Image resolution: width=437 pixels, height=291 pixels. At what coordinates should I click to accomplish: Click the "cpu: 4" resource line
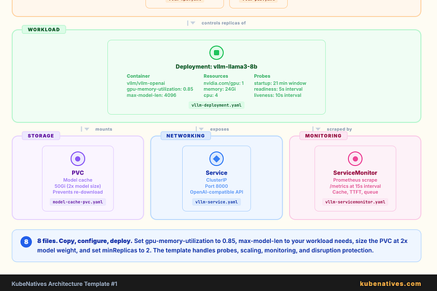coord(210,95)
